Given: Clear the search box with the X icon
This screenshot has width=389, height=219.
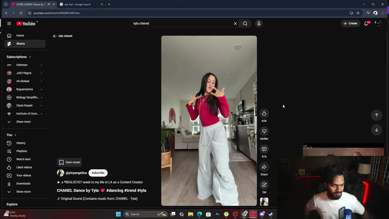Looking at the screenshot, I should [235, 23].
